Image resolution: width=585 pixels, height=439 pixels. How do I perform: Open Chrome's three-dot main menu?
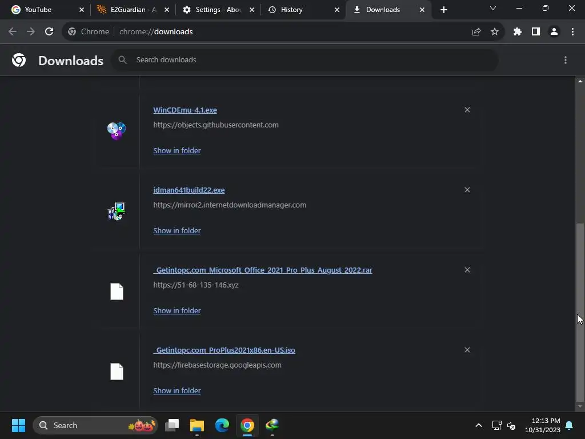coord(572,32)
